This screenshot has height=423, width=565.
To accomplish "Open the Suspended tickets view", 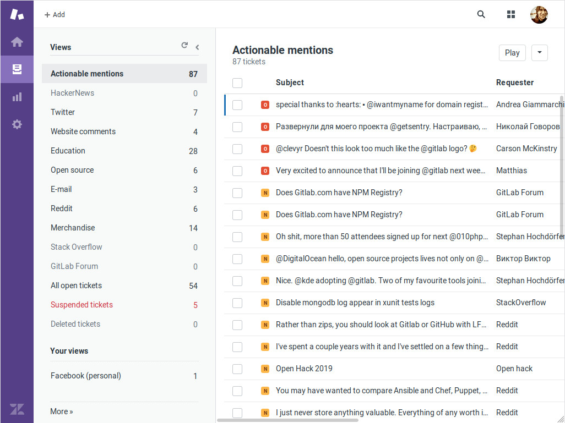I will click(82, 305).
